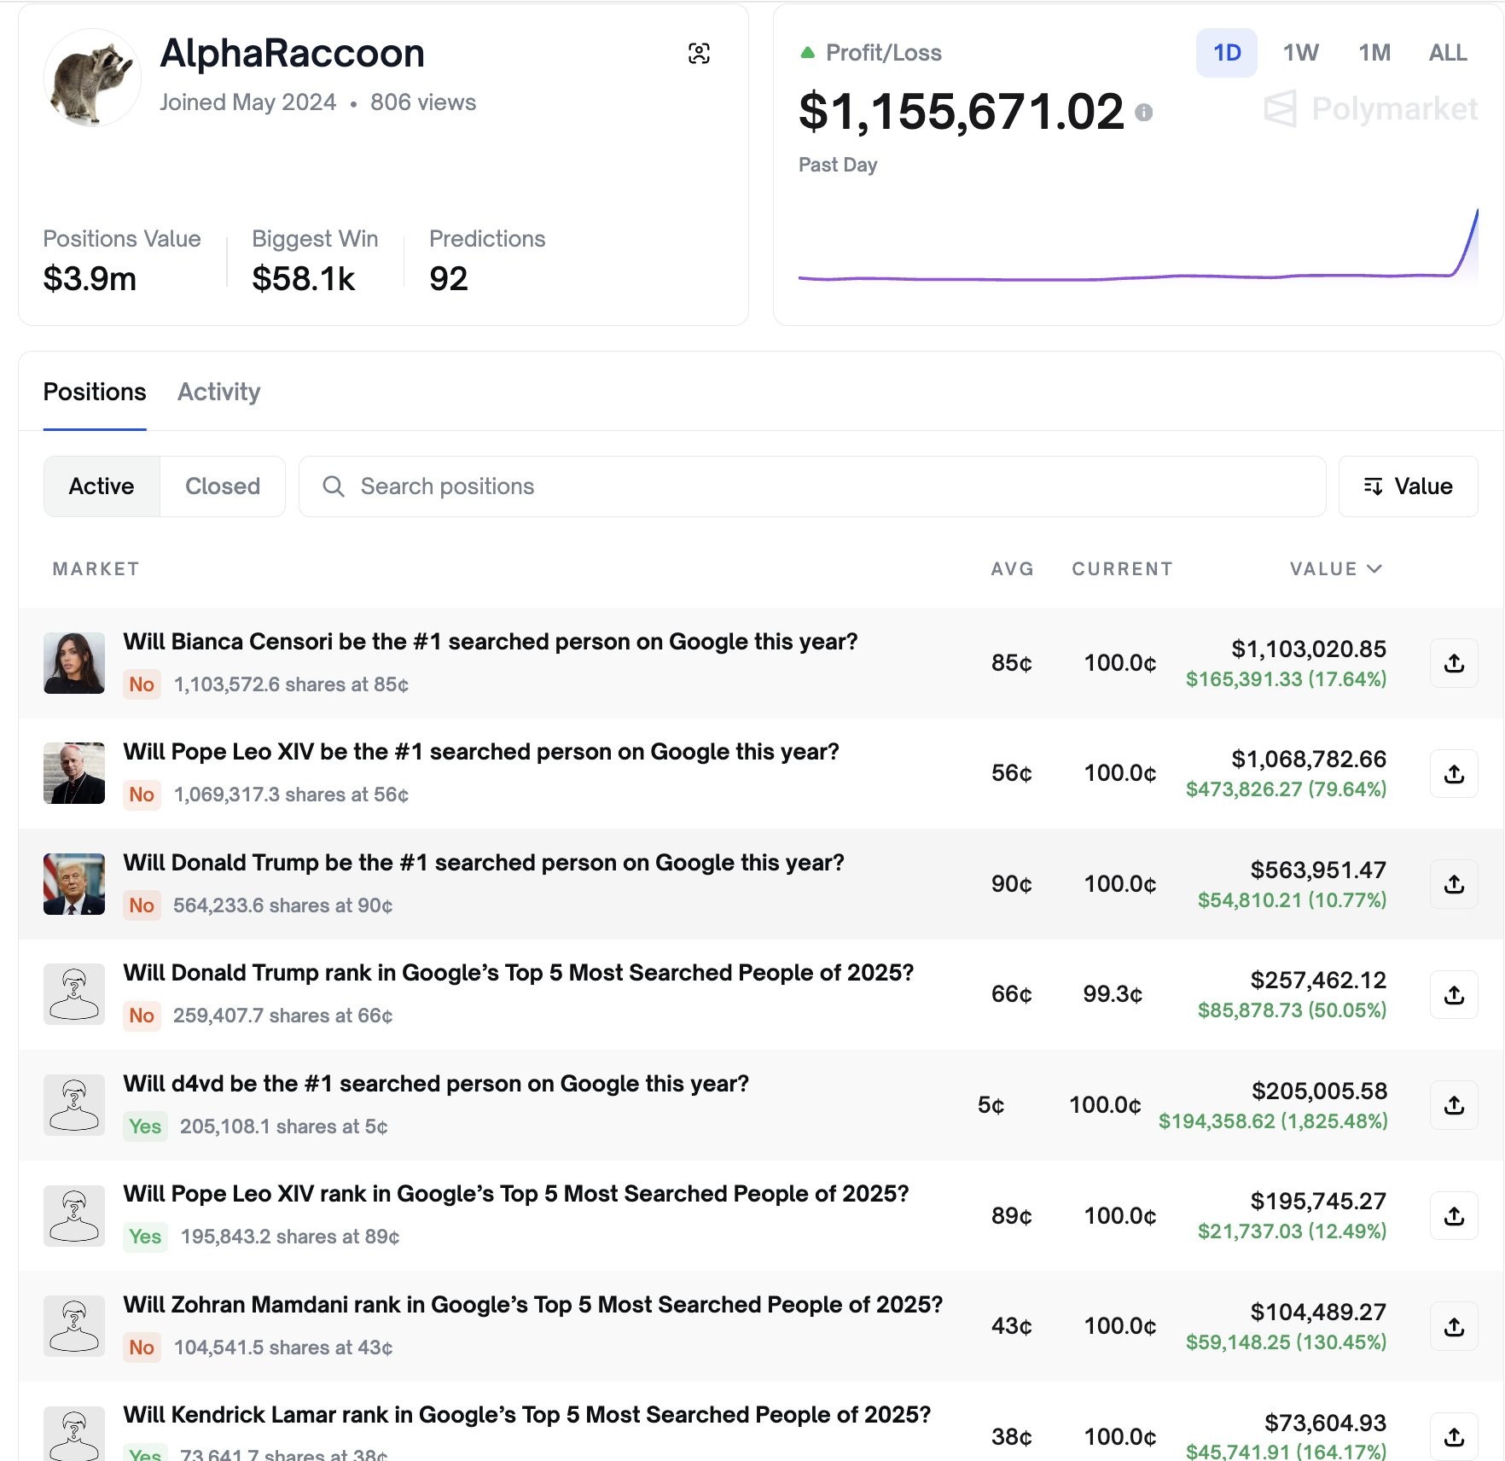
Task: Share the Pope Leo XIV #1 searched position
Action: click(1454, 773)
